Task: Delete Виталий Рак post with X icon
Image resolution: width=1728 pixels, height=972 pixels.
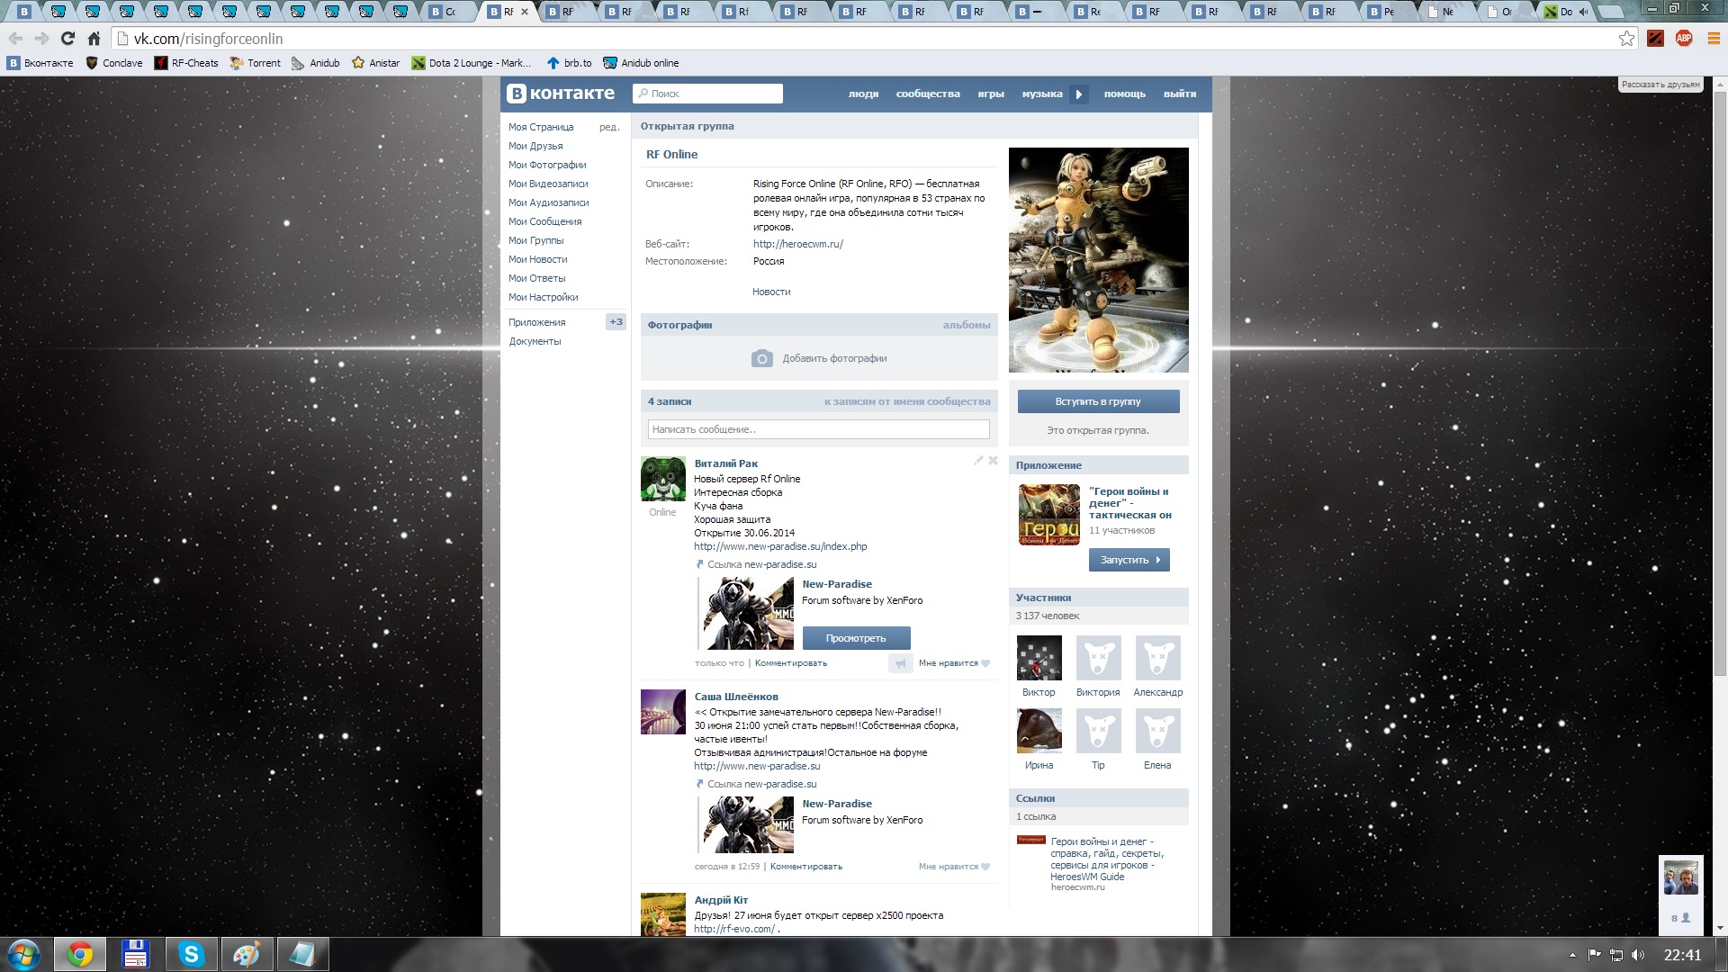Action: point(994,460)
